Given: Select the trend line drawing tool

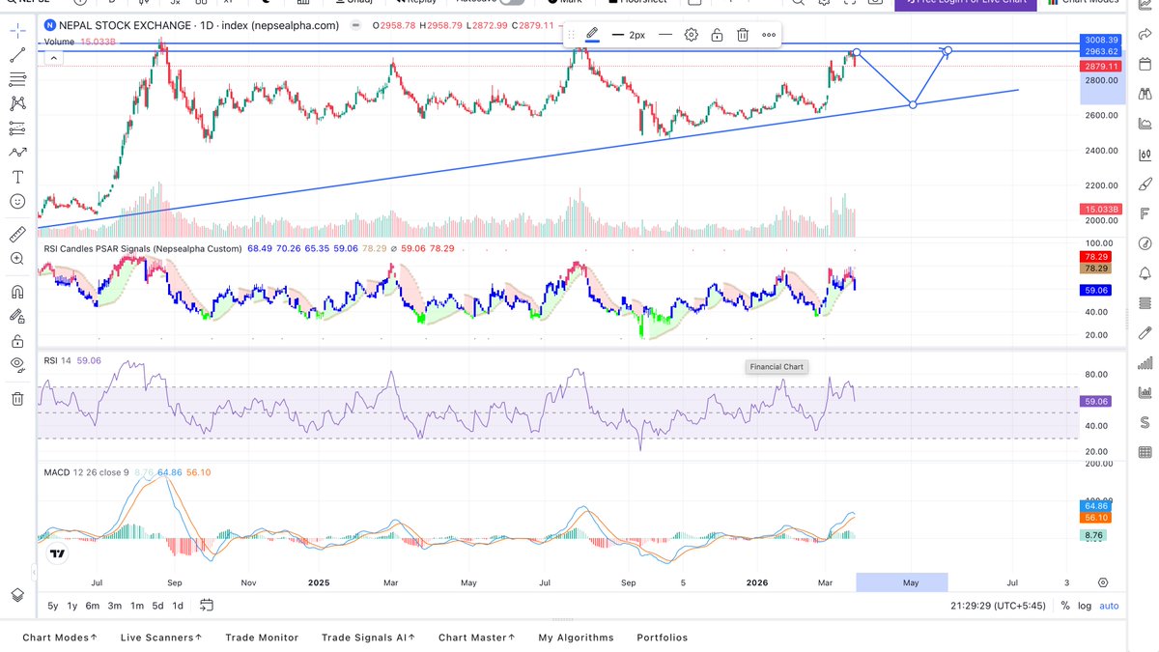Looking at the screenshot, I should pos(17,55).
